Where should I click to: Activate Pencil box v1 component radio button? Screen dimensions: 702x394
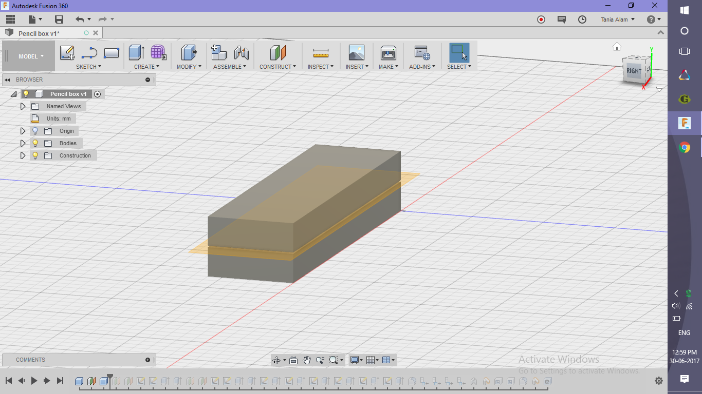tap(97, 94)
